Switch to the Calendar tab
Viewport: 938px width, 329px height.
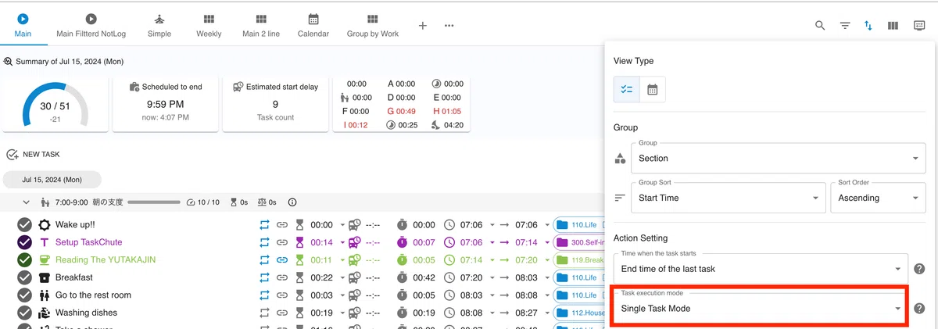pyautogui.click(x=313, y=26)
